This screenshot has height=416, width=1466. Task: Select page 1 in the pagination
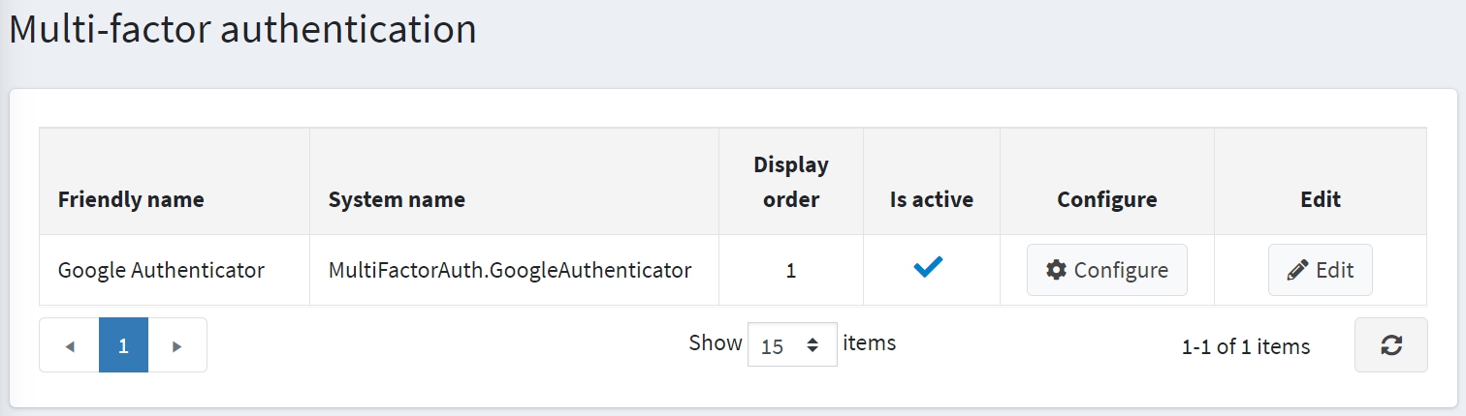point(123,345)
